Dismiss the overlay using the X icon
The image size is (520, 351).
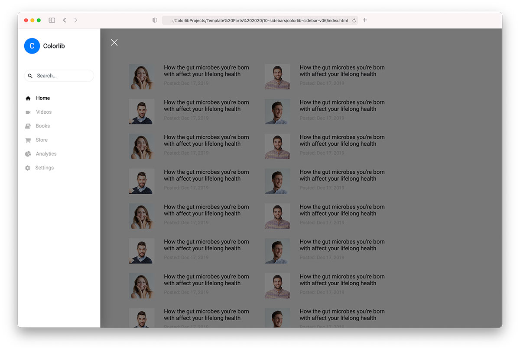pos(114,42)
